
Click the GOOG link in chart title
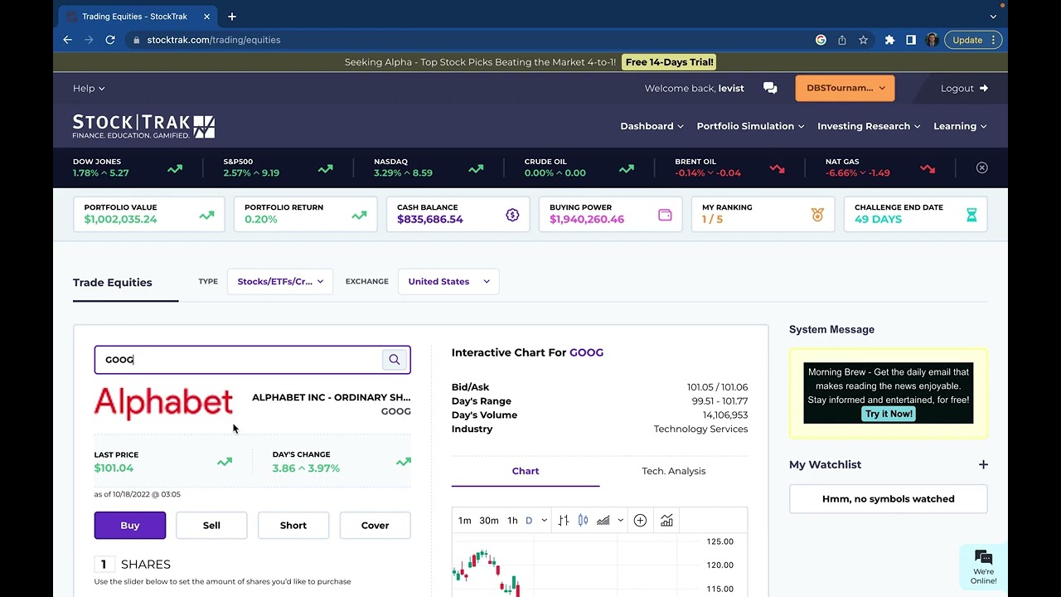586,352
